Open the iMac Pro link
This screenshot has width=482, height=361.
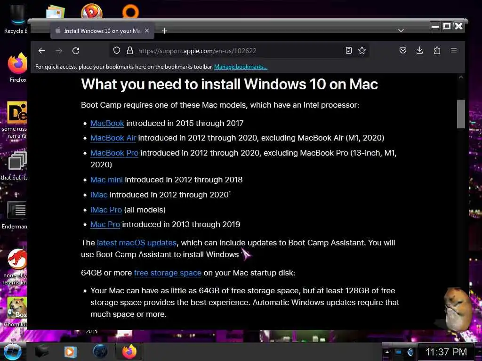tap(106, 210)
